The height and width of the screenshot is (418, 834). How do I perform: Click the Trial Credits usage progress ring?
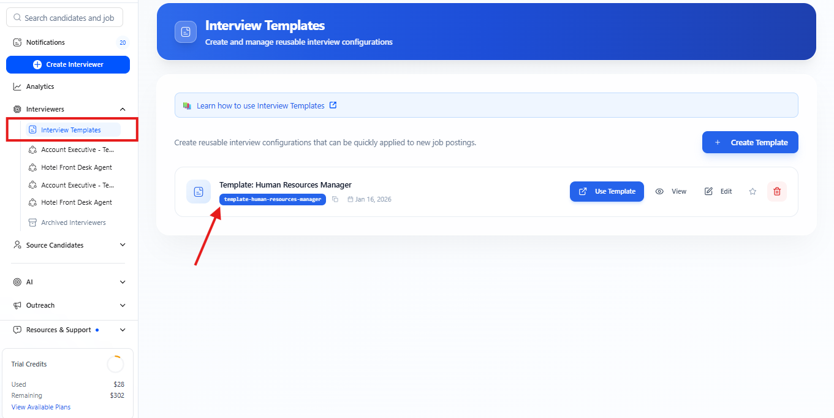click(x=115, y=364)
